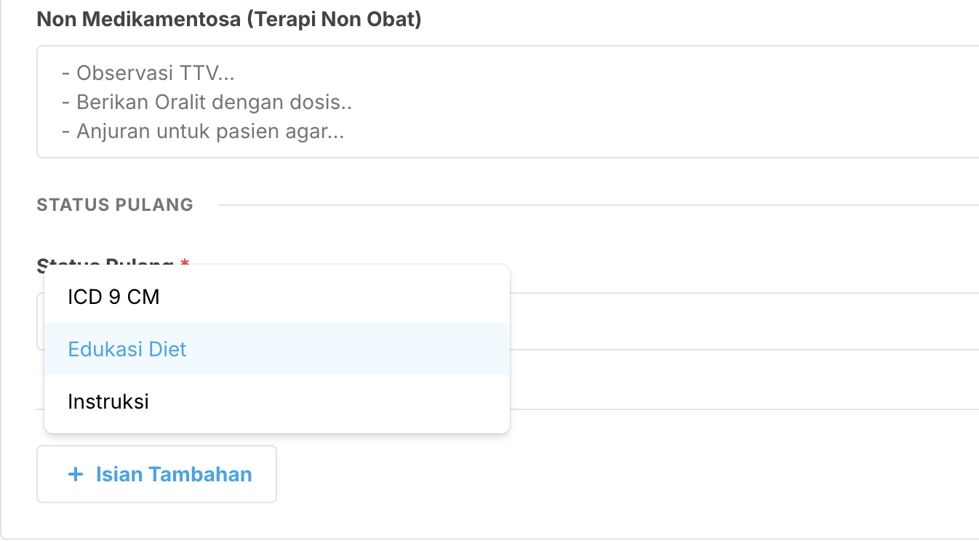The width and height of the screenshot is (979, 541).
Task: Click the Observasi TTV placeholder line
Action: point(148,73)
